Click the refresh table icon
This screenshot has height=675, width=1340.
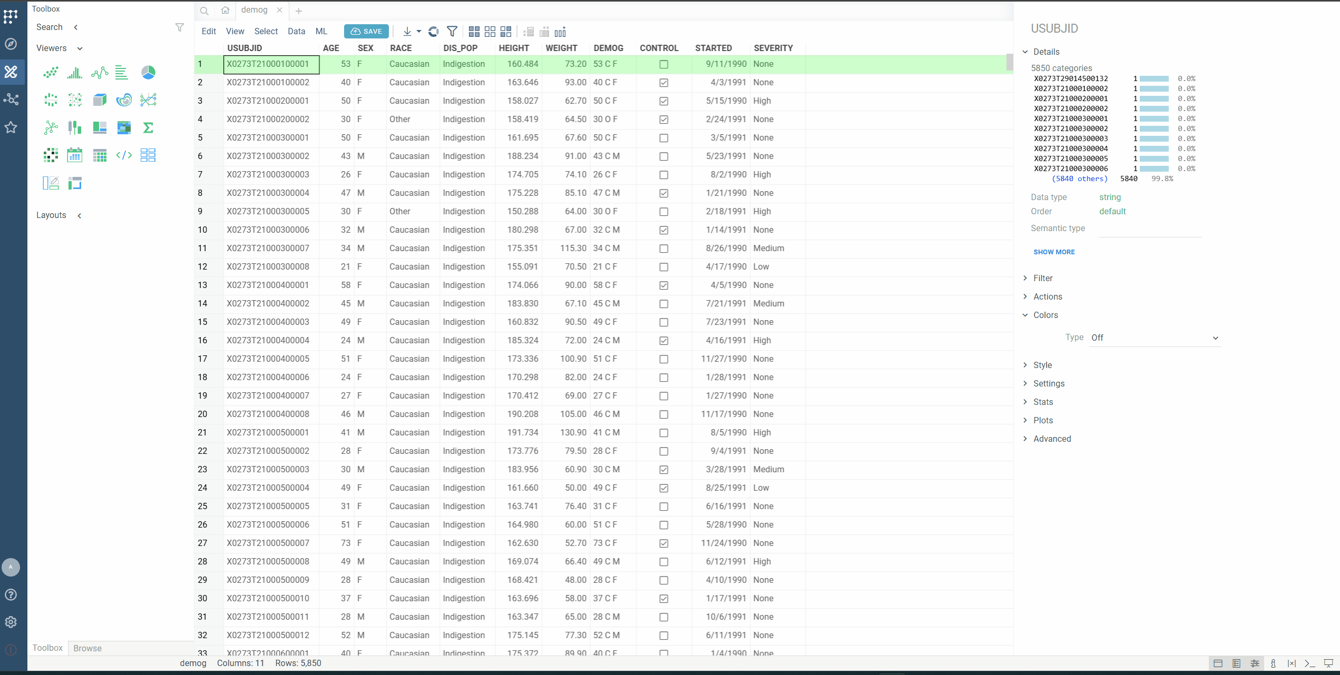click(x=433, y=32)
